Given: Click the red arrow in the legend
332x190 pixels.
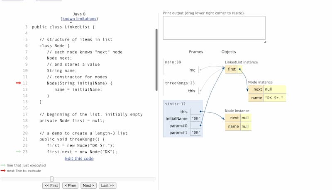Looking at the screenshot, I should (x=3, y=171).
